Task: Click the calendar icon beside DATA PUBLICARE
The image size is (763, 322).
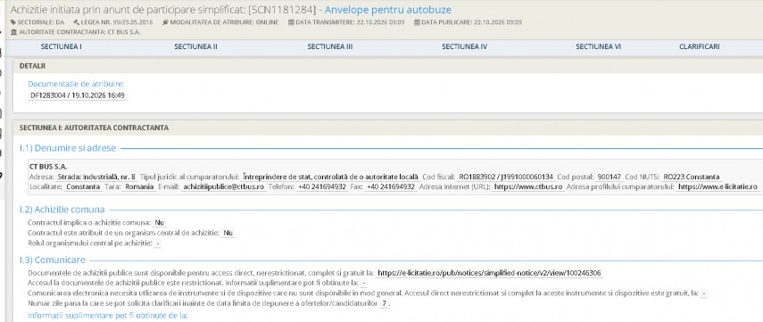Action: (417, 22)
